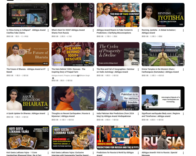The height and width of the screenshot is (156, 196).
Task: Open three-dot menu for 'The Rise and Fall of Geographies'
Action: pos(139,69)
